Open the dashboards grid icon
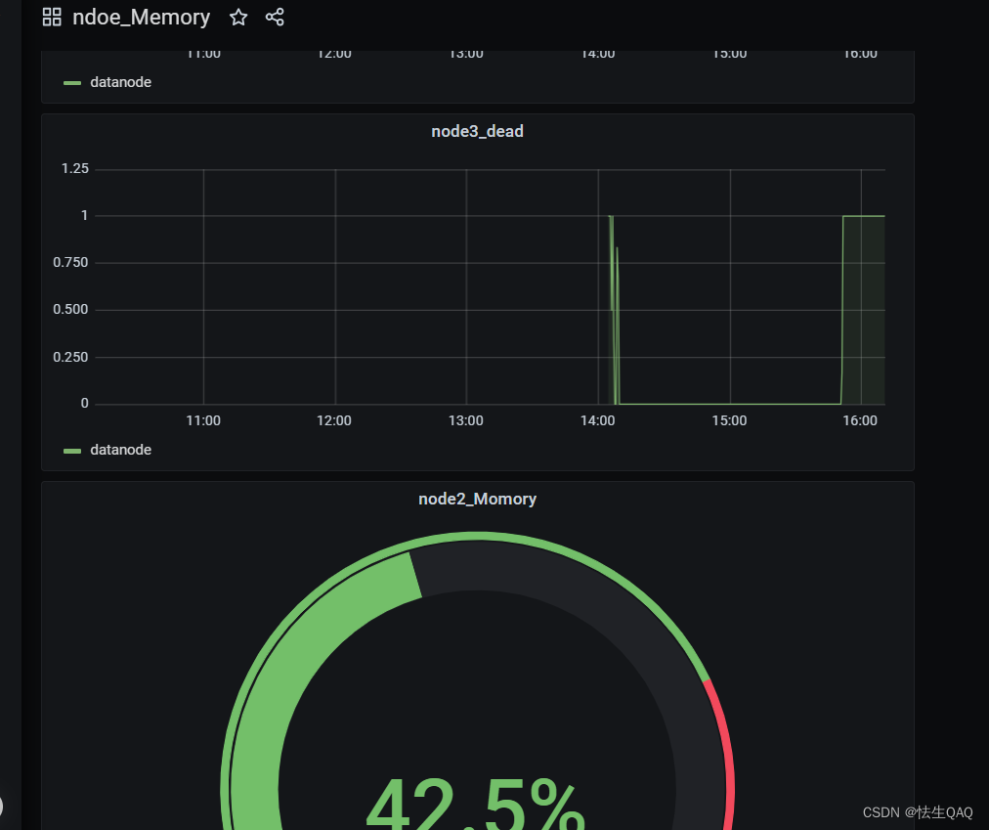 pyautogui.click(x=52, y=17)
